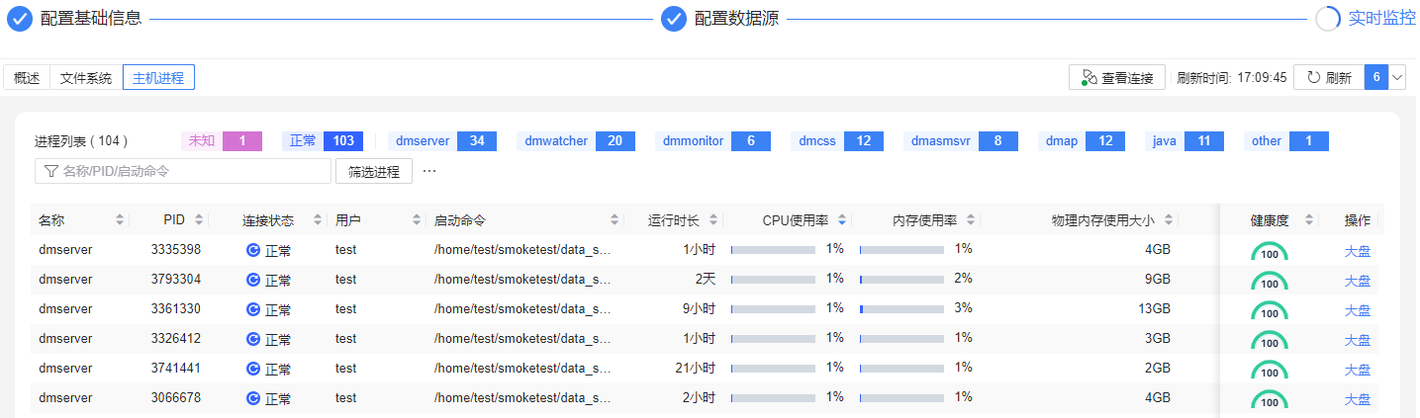The width and height of the screenshot is (1420, 418).
Task: Sort by 连接状态 column sort arrows
Action: tap(318, 219)
